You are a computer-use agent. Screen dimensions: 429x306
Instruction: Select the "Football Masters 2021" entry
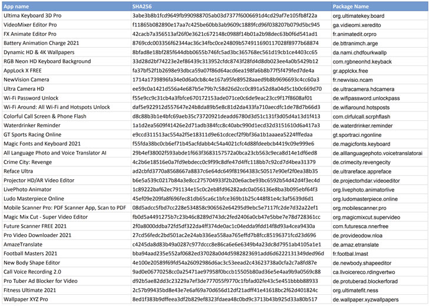pyautogui.click(x=31, y=254)
